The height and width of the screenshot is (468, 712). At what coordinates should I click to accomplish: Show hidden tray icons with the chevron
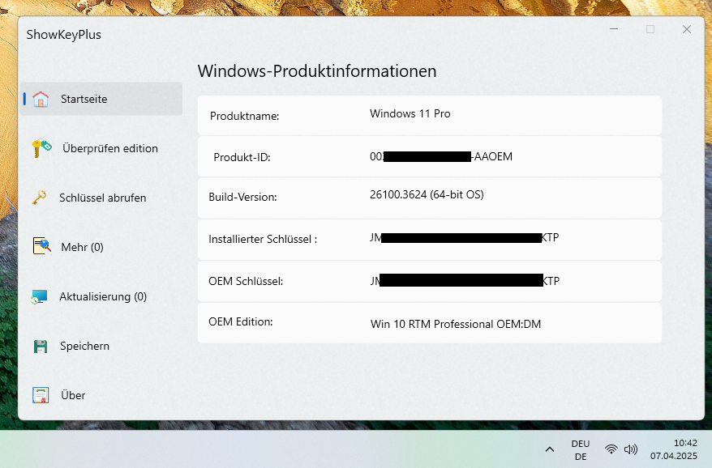[550, 449]
